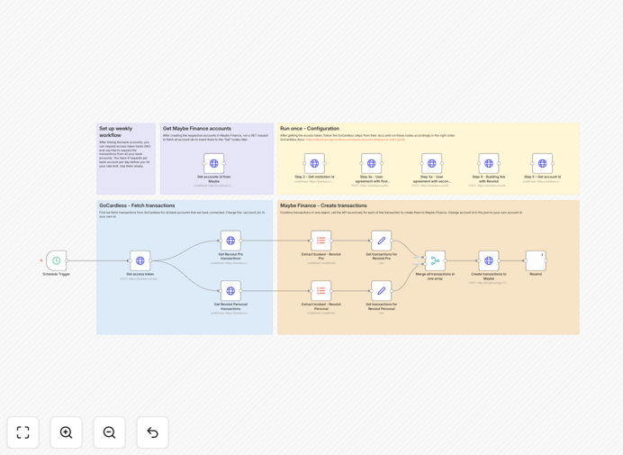
Task: Zoom in on the workflow canvas
Action: click(x=66, y=432)
